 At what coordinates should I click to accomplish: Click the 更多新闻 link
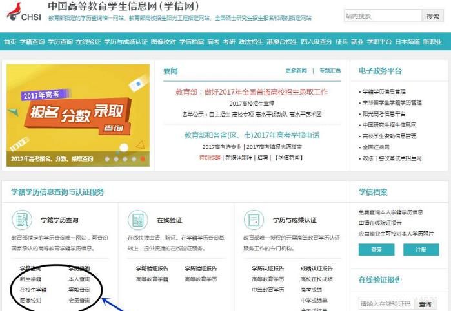click(x=296, y=71)
